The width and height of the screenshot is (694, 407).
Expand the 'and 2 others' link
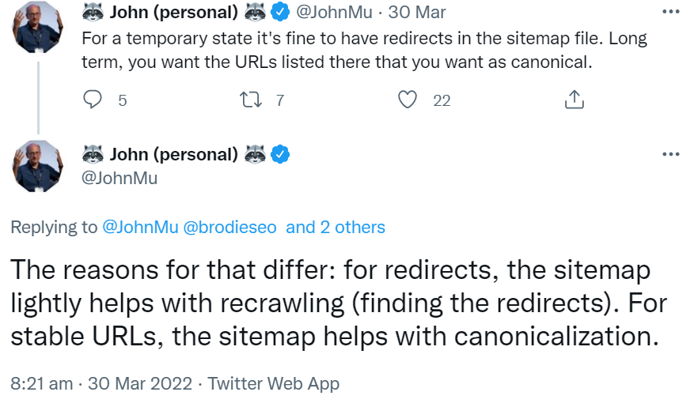[x=336, y=228]
